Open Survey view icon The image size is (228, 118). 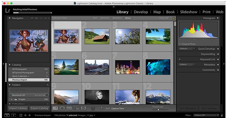[x=76, y=108]
